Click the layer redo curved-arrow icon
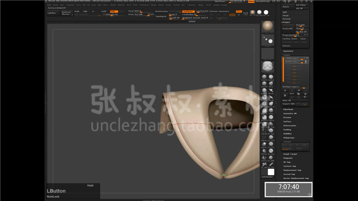This screenshot has width=358, height=201. tap(298, 90)
